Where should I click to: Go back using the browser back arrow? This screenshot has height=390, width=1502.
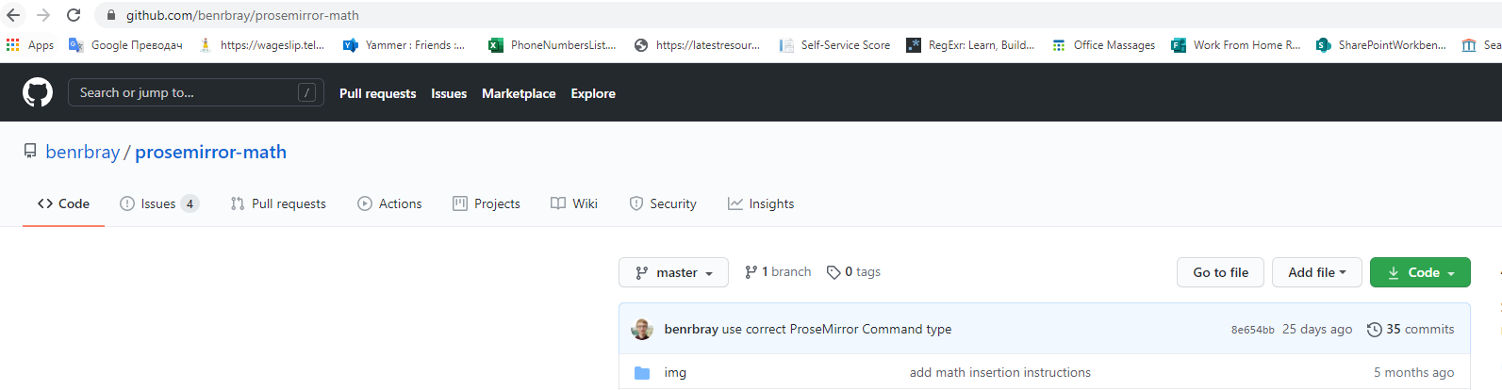(13, 15)
